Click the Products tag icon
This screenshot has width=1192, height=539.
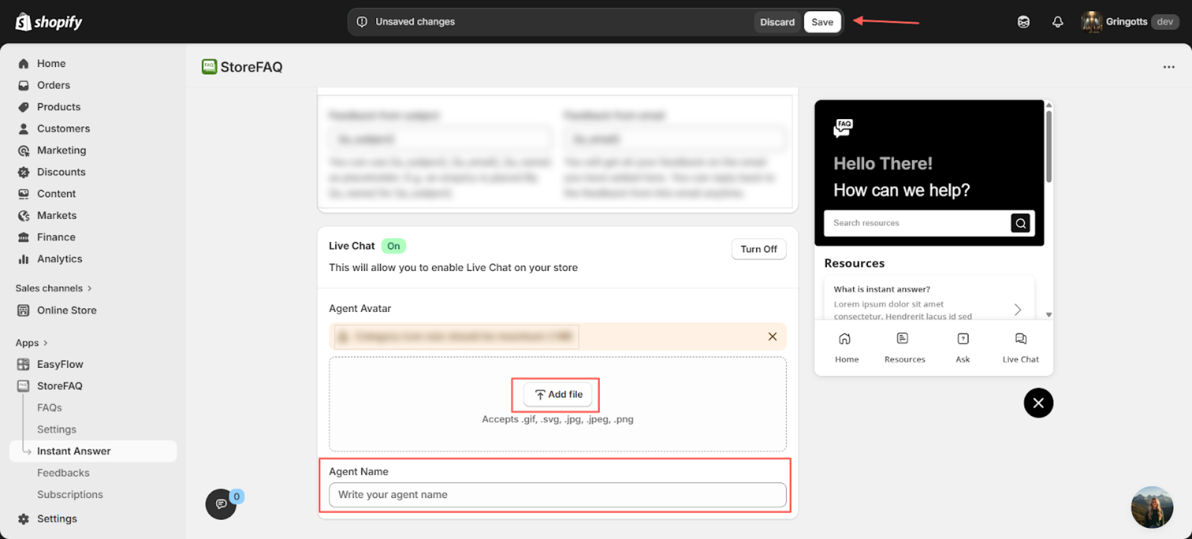pos(24,107)
